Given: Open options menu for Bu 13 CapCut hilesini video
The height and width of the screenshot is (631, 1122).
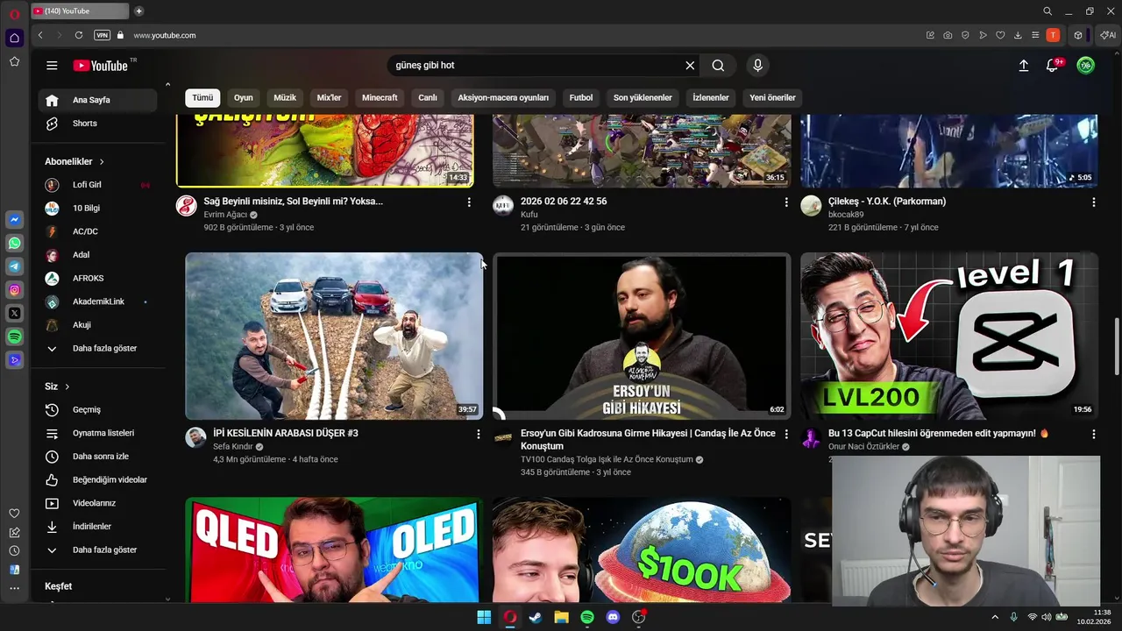Looking at the screenshot, I should tap(1093, 434).
